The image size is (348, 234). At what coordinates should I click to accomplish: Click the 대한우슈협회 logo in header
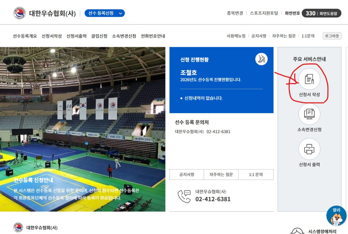(x=19, y=13)
